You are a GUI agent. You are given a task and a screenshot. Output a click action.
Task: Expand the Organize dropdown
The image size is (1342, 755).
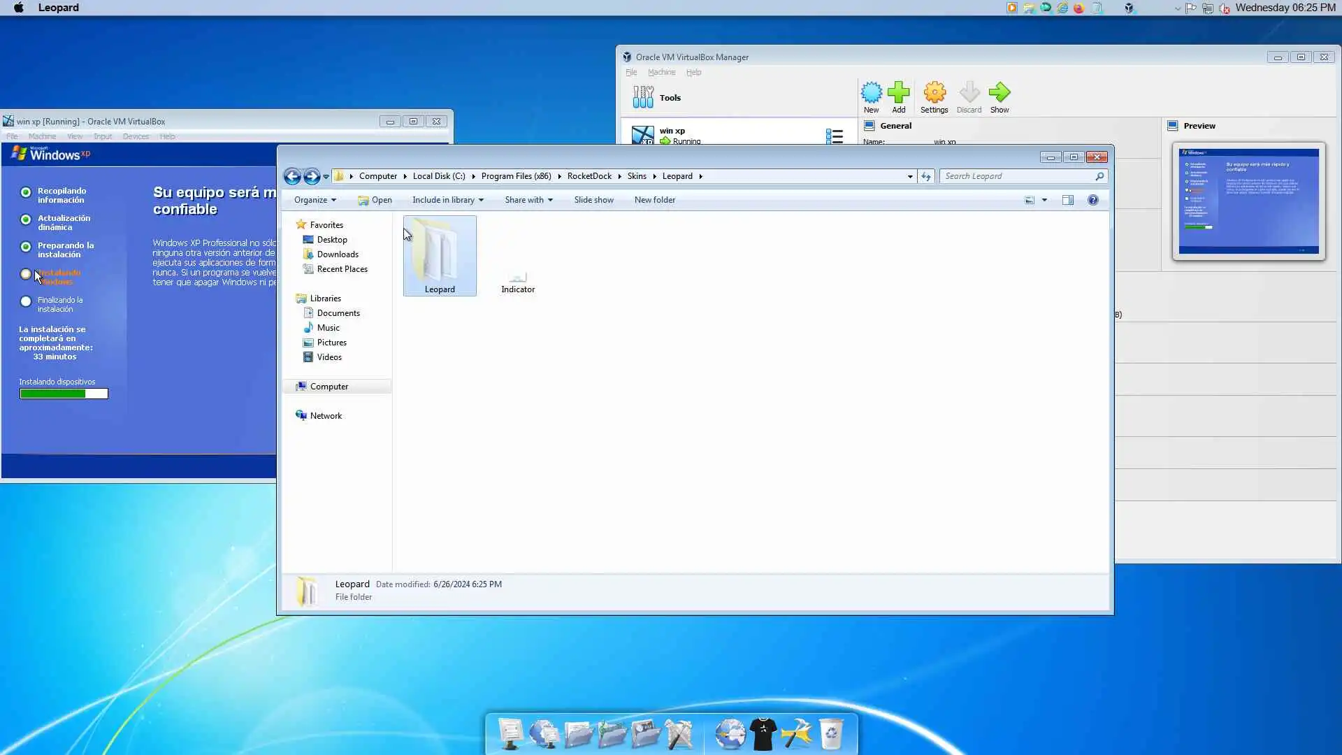[x=315, y=200]
